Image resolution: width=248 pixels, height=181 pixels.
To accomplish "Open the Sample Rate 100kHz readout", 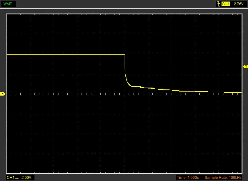I will coord(223,178).
